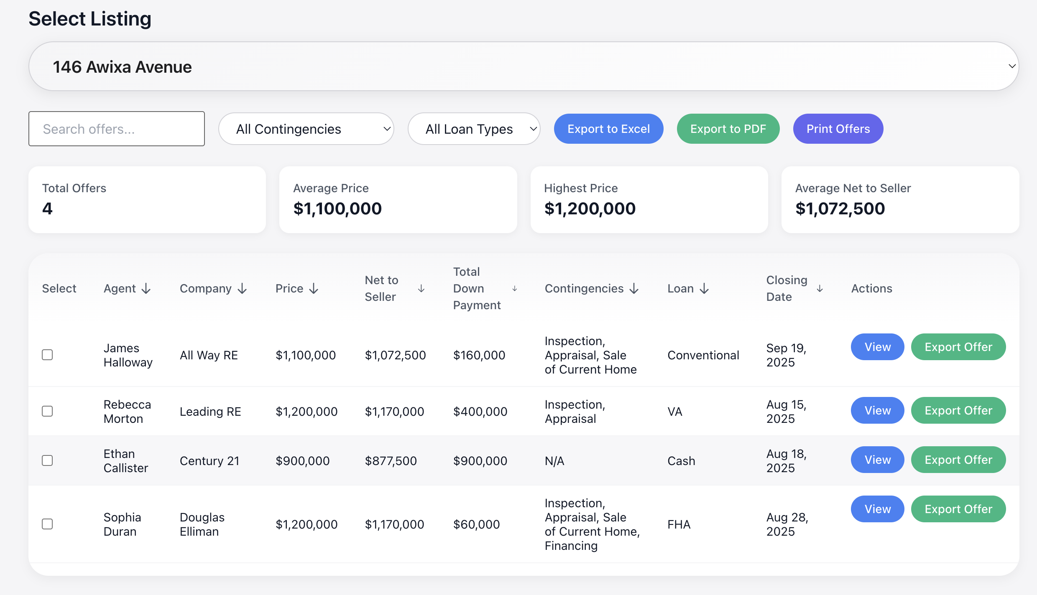Sort by Net to Seller arrow
Image resolution: width=1037 pixels, height=595 pixels.
coord(421,289)
